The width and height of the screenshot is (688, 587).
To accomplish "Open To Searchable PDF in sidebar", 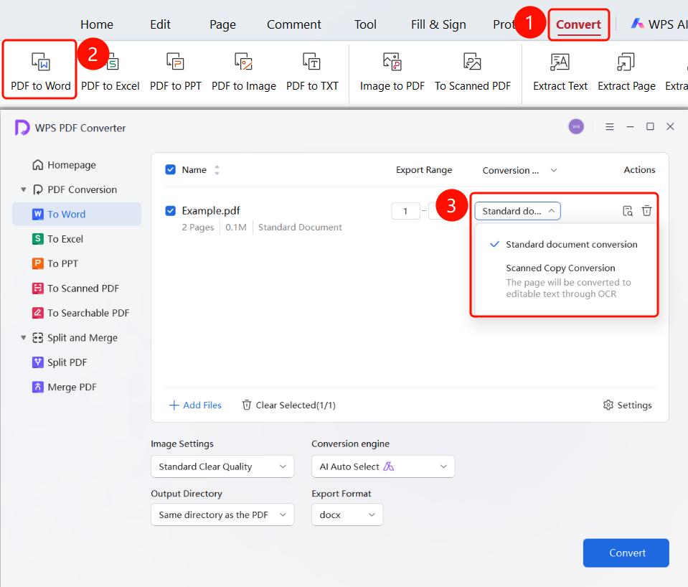I will point(81,313).
